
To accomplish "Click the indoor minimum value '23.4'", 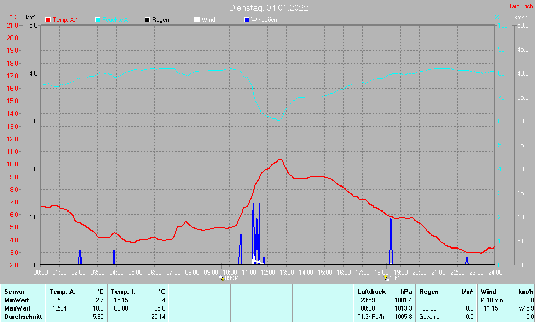I will pos(160,300).
